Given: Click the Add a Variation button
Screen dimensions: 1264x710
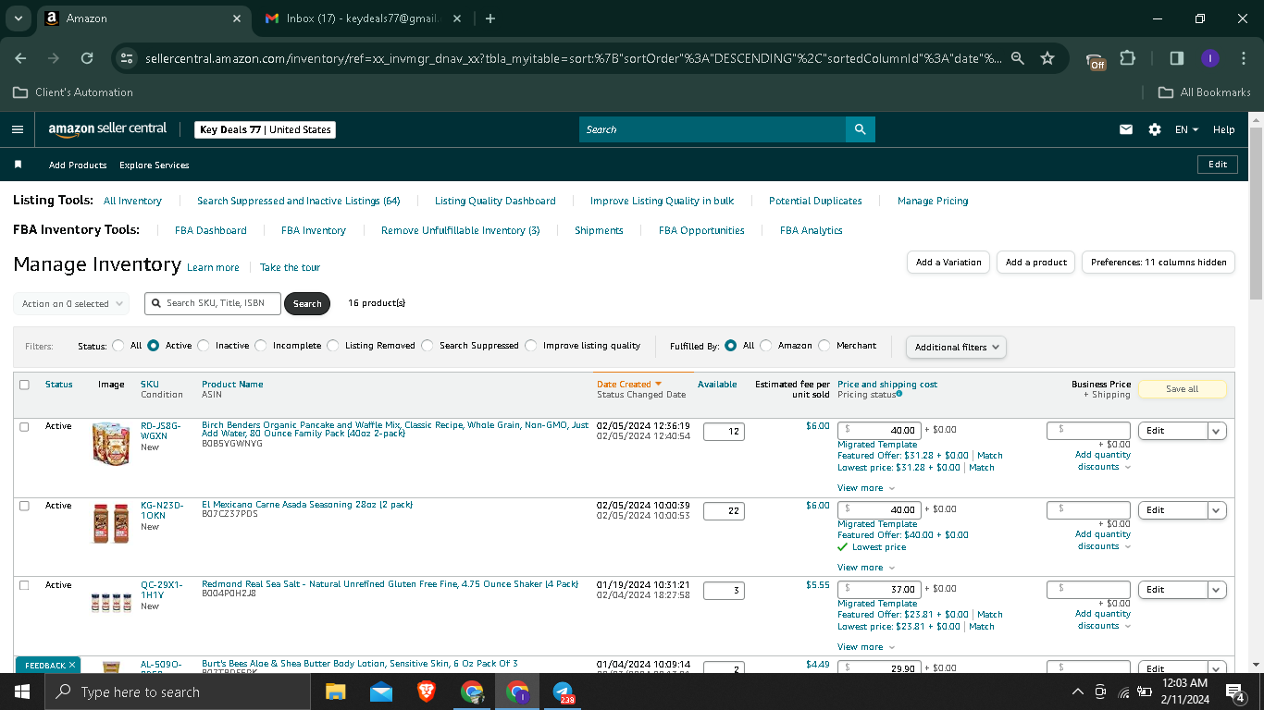Looking at the screenshot, I should coord(948,263).
